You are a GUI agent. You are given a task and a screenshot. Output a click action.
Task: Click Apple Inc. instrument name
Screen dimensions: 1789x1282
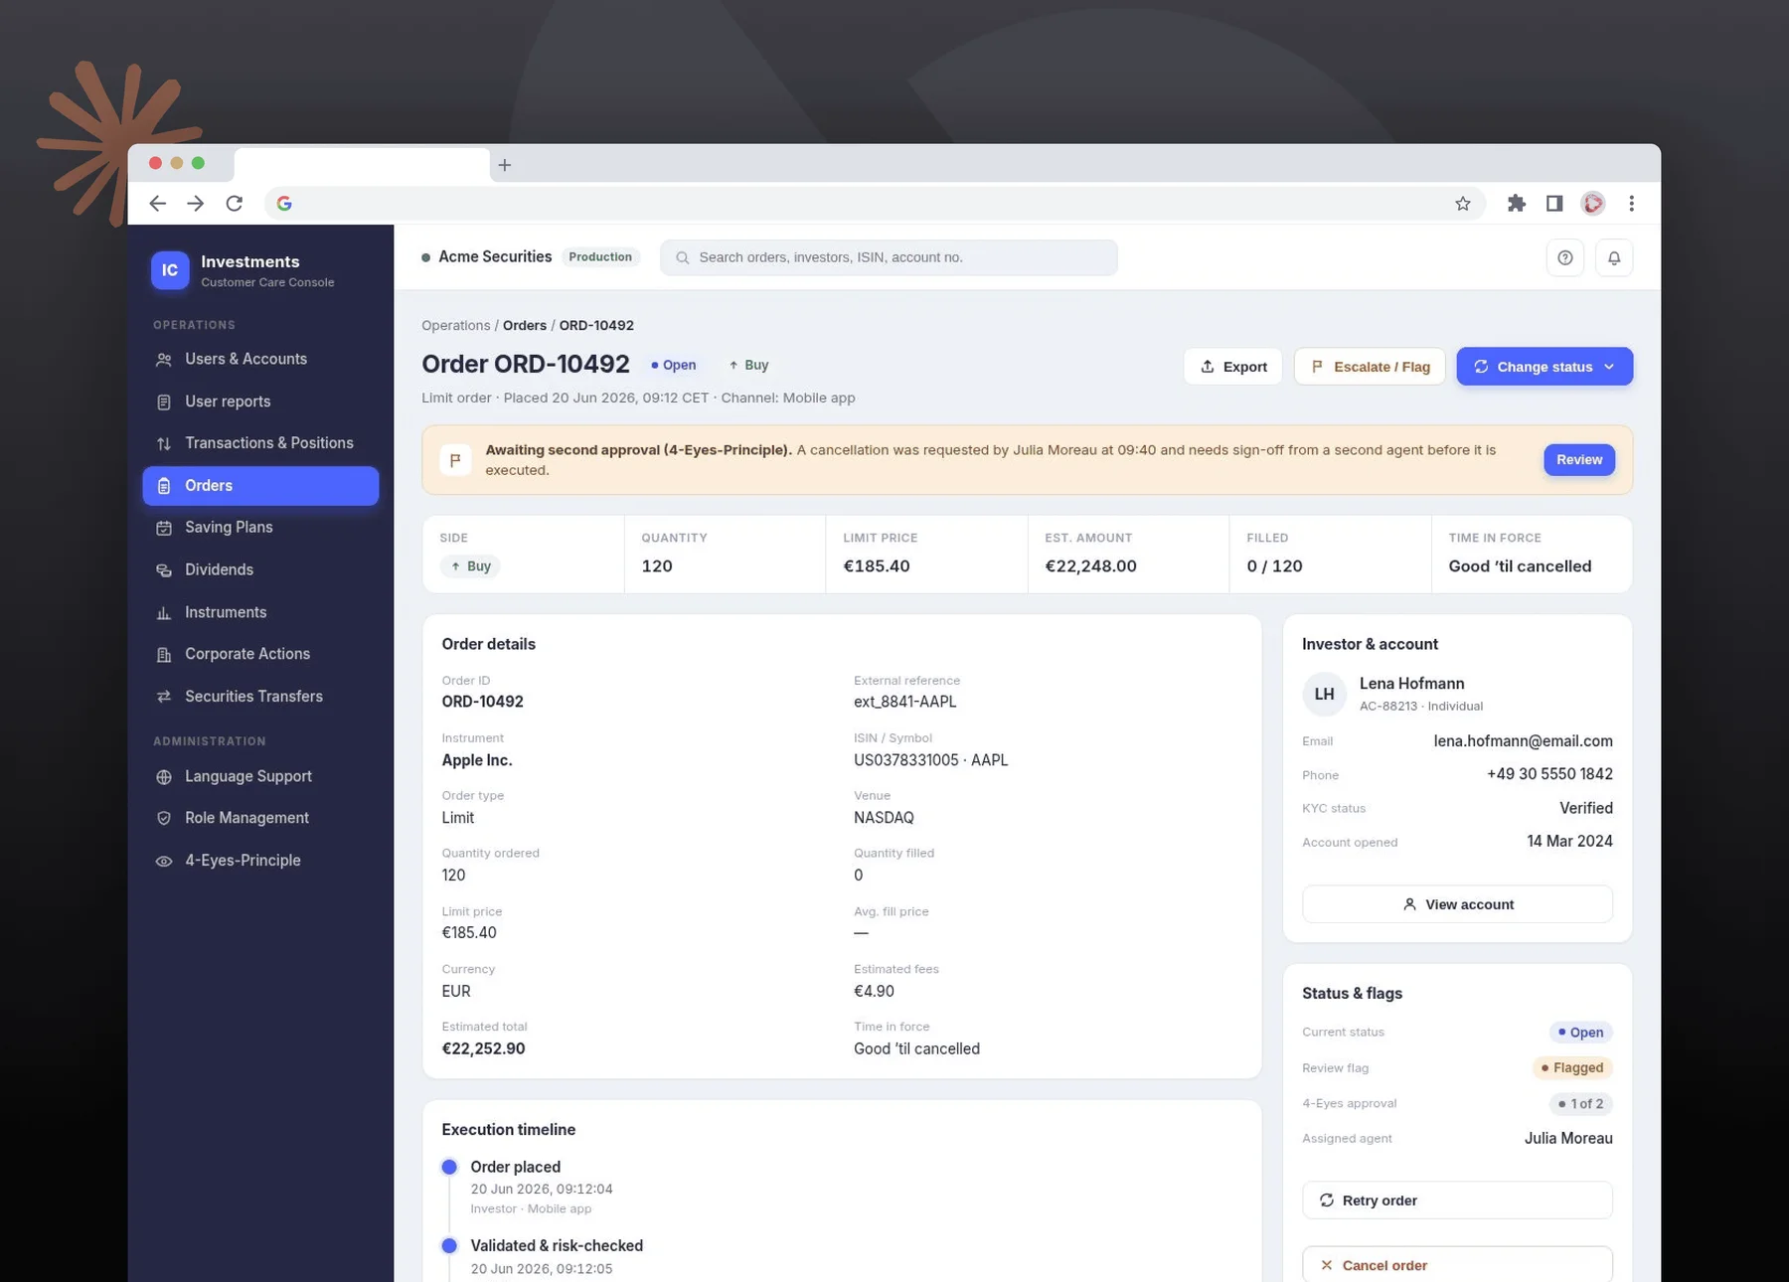[477, 760]
